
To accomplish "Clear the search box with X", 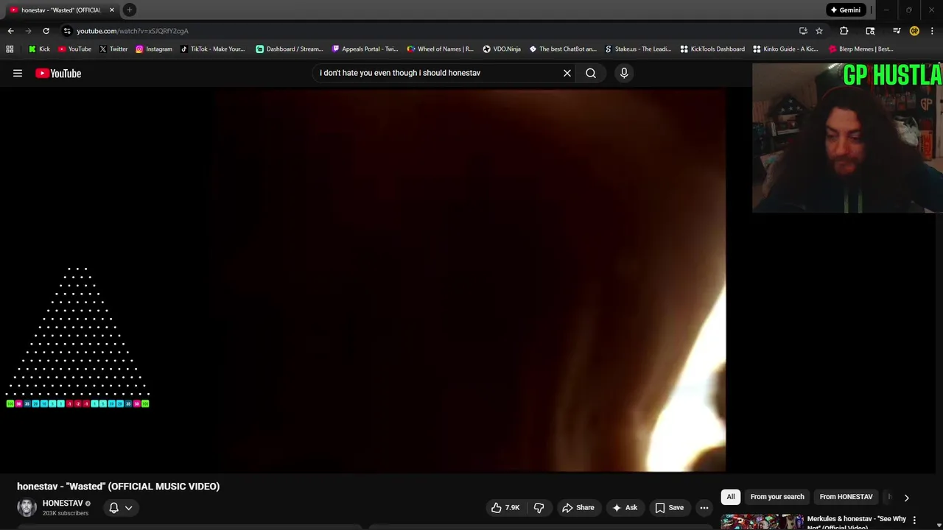I will click(567, 73).
